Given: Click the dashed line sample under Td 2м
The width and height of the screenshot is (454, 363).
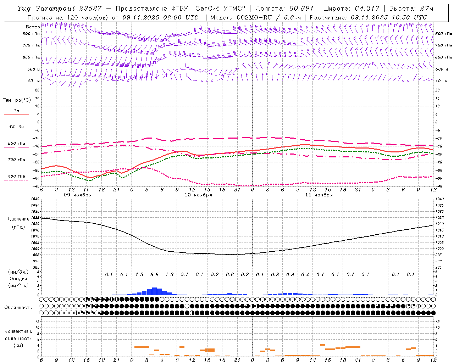Looking at the screenshot, I should click(x=16, y=131).
